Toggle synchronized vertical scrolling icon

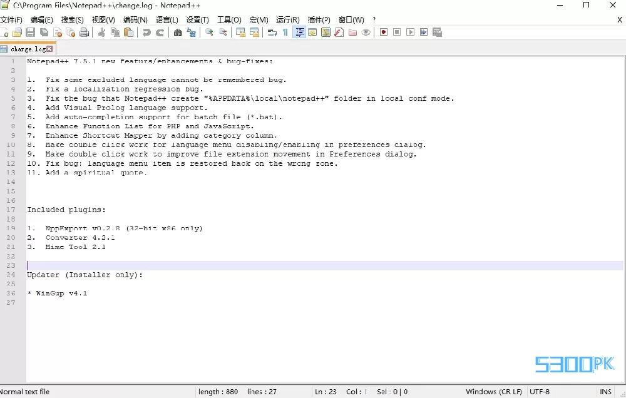click(241, 33)
